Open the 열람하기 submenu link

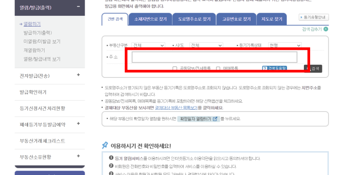pyautogui.click(x=32, y=24)
